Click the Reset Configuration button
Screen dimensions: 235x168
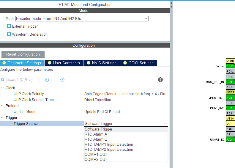[23, 54]
